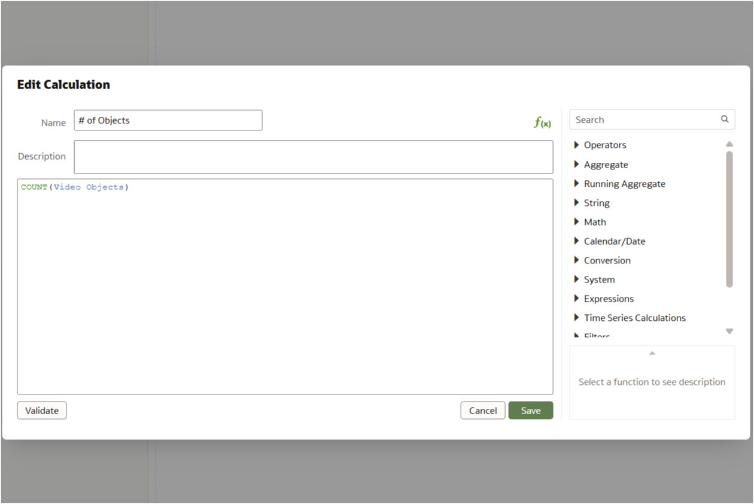Click the search magnifier icon
This screenshot has height=504, width=754.
pos(725,119)
